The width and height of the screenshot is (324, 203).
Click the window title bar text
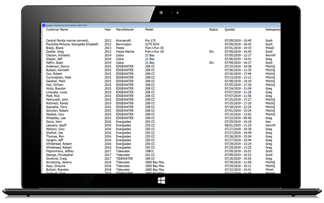point(66,25)
